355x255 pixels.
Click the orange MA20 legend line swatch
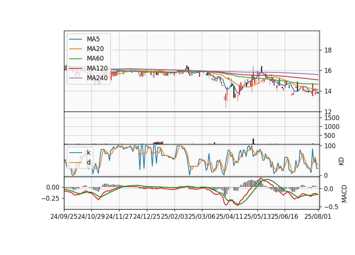point(75,49)
